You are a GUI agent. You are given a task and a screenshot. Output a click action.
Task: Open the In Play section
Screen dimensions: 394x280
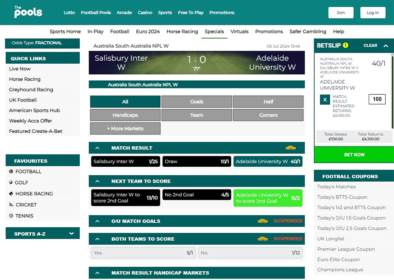tap(95, 31)
